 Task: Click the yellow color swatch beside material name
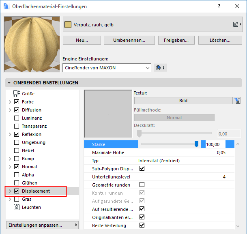(x=68, y=25)
